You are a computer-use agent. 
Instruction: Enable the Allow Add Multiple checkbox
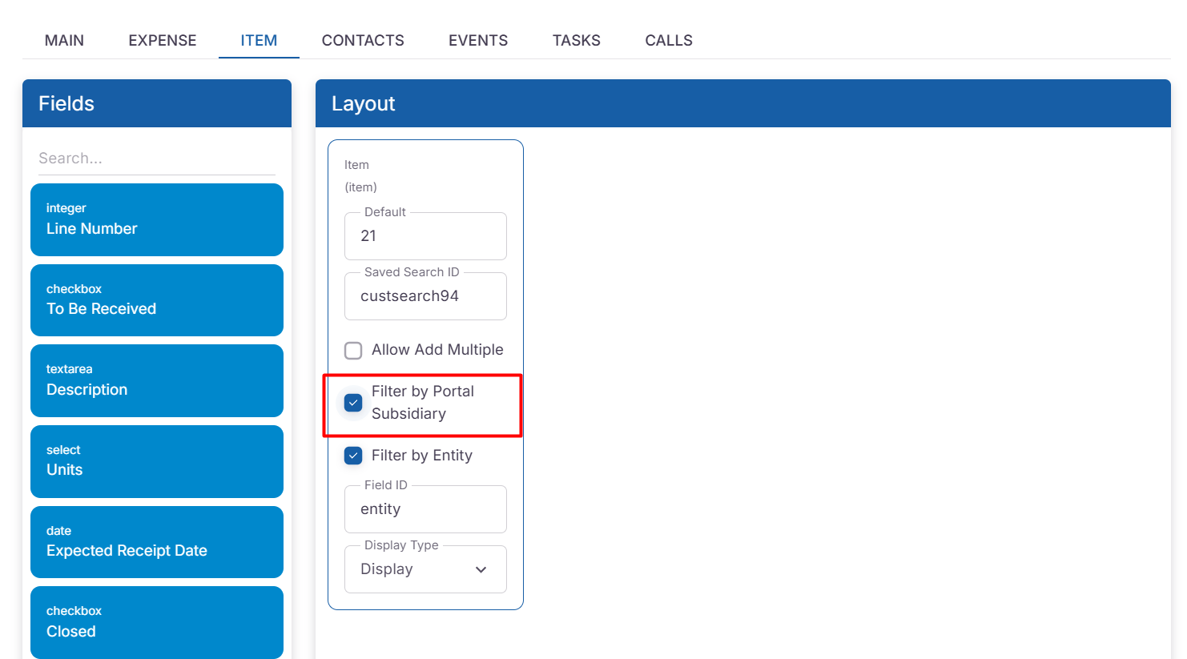click(353, 351)
